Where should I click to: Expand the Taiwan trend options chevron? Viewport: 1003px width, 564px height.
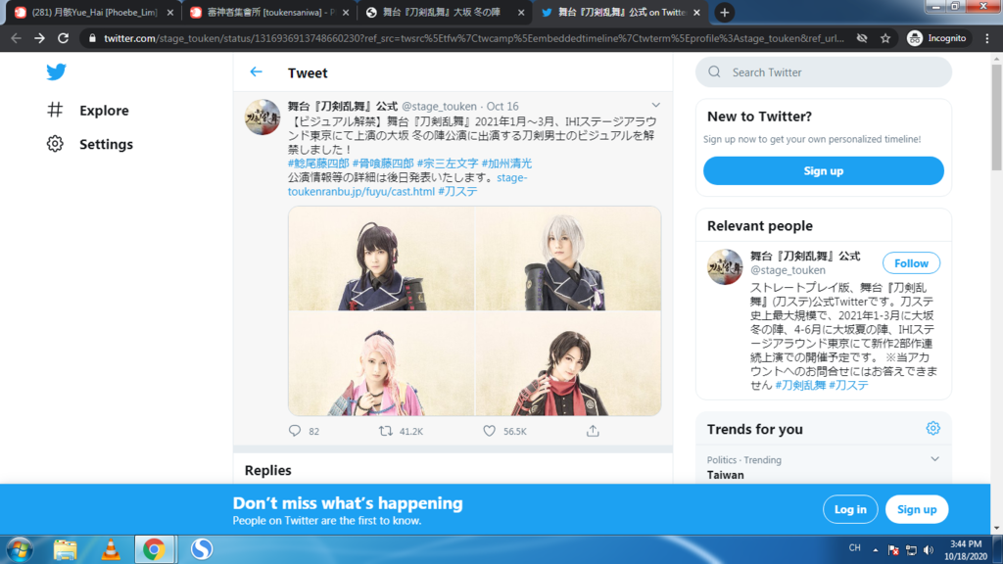[x=934, y=459]
